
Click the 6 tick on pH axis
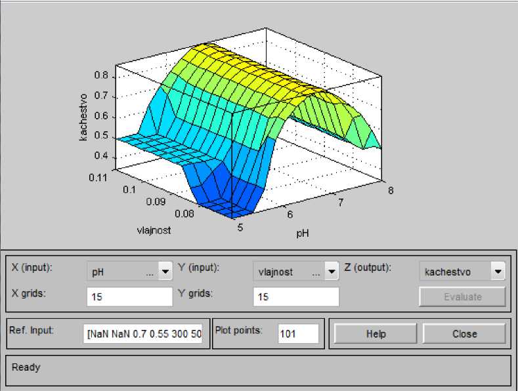[x=290, y=215]
